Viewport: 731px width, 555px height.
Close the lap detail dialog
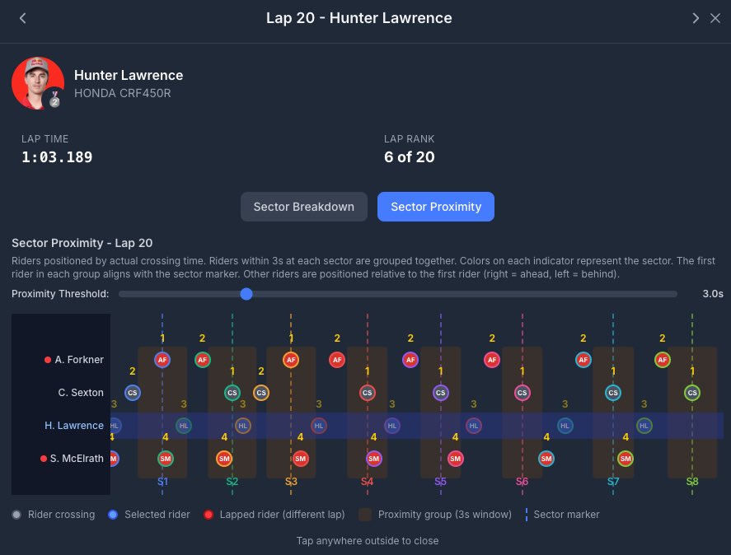click(715, 18)
